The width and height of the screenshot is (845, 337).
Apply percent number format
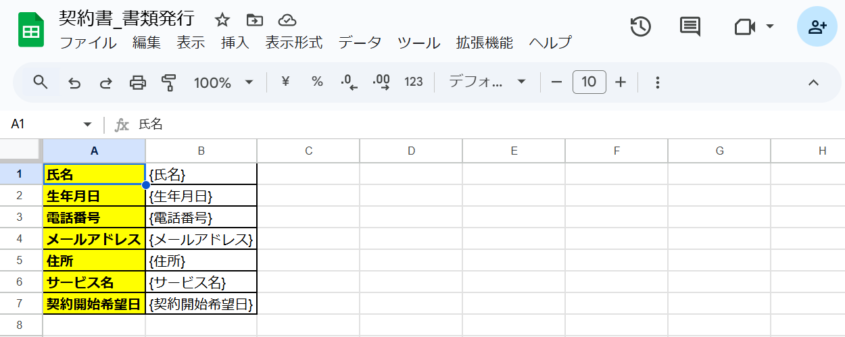point(317,82)
